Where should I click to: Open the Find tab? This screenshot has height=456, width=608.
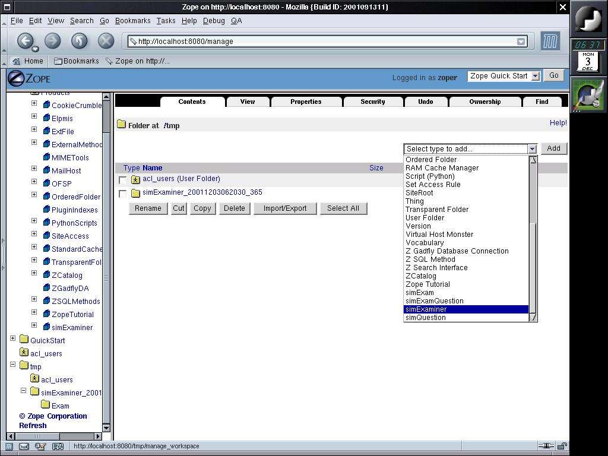click(541, 102)
